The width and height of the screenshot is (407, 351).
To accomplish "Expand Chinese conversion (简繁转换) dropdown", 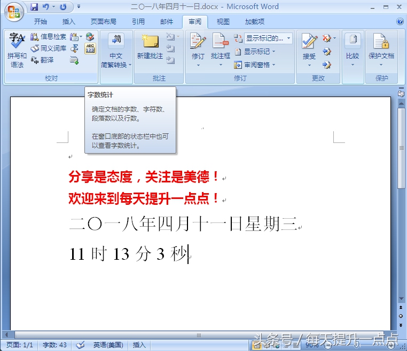I will (130, 65).
